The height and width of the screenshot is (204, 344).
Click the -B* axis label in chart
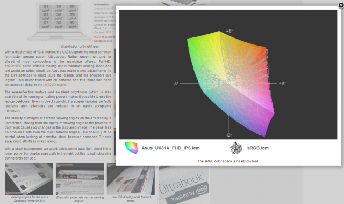pyautogui.click(x=229, y=135)
